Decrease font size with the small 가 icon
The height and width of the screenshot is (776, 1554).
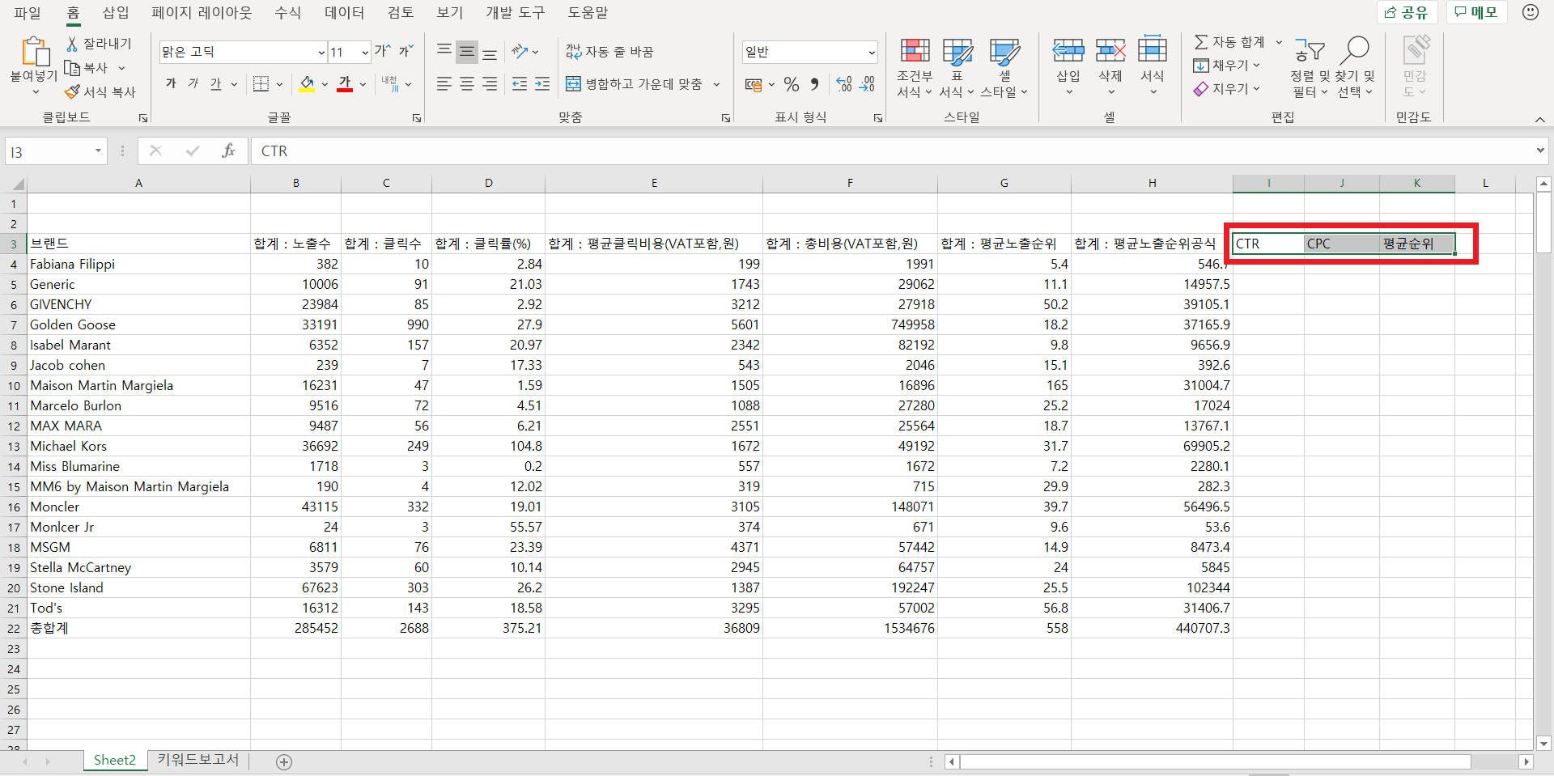click(x=405, y=51)
